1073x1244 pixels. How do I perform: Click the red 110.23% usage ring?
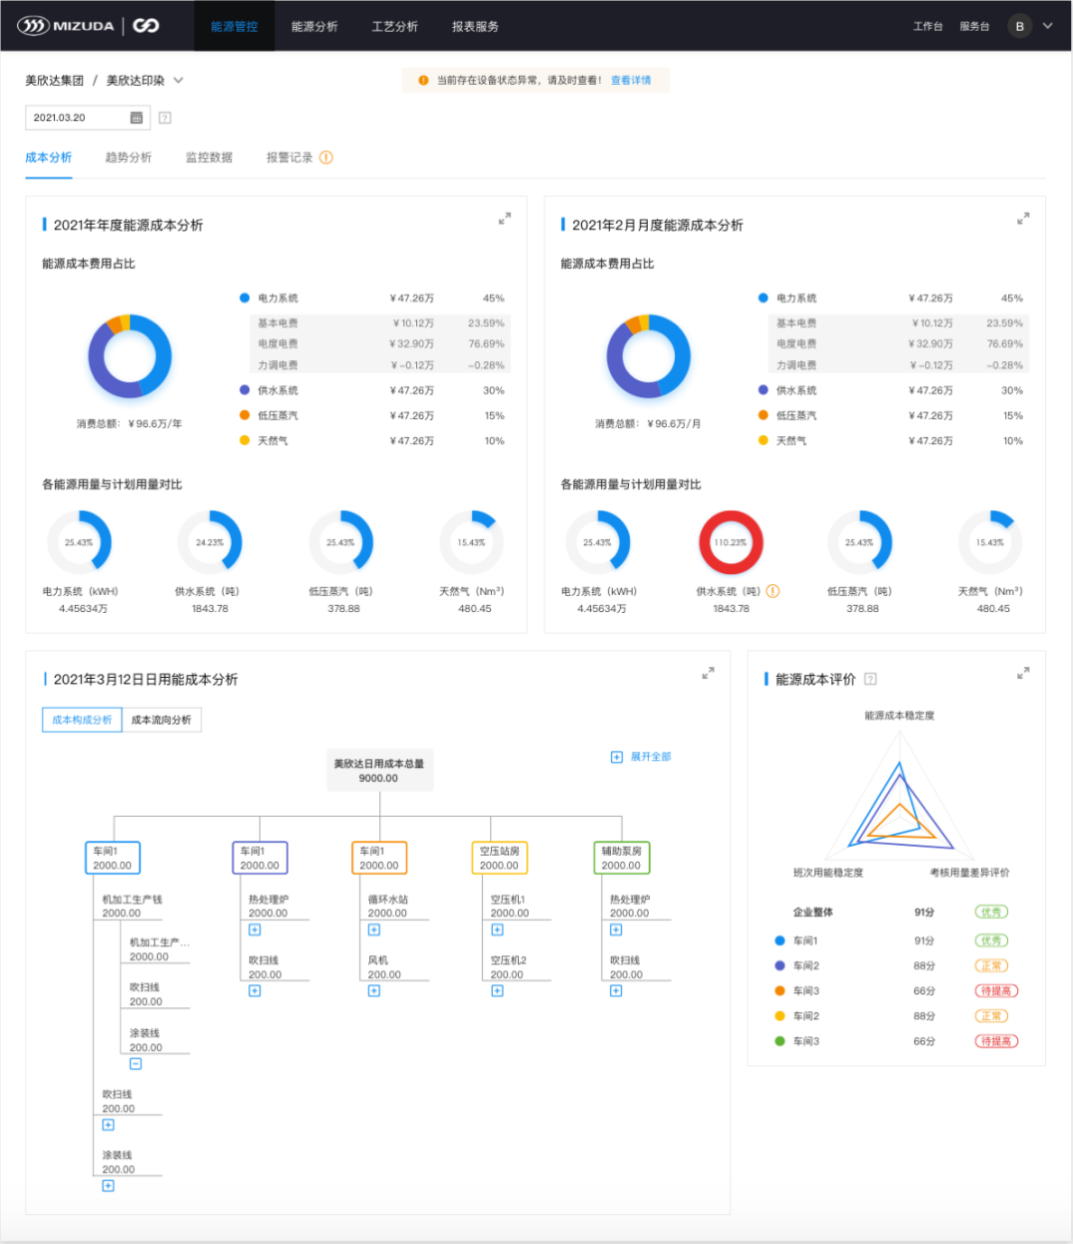[x=731, y=542]
